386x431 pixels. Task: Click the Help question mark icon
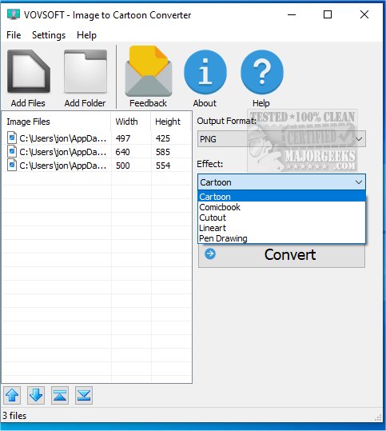[x=262, y=72]
